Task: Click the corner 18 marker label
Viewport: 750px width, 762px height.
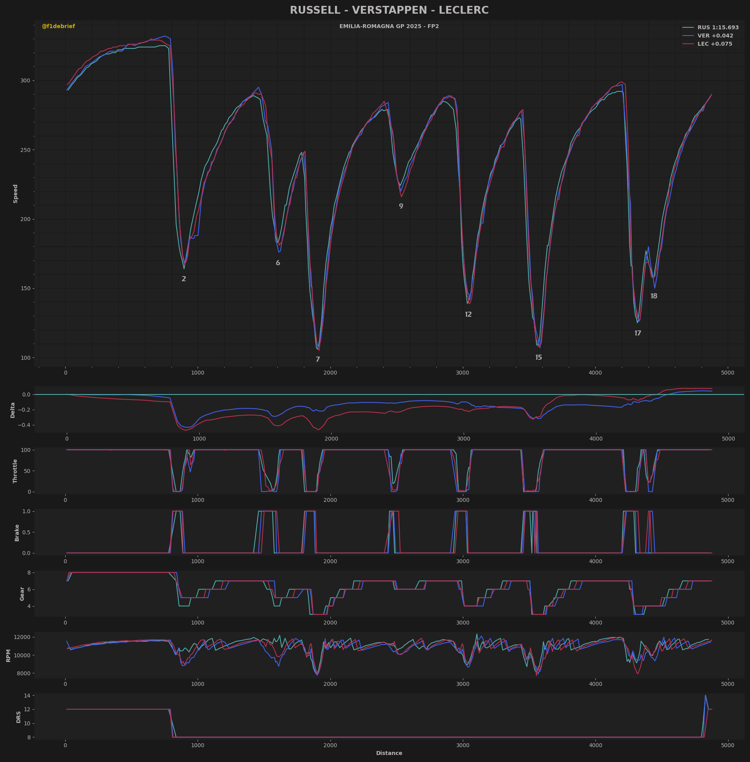Action: pos(654,296)
